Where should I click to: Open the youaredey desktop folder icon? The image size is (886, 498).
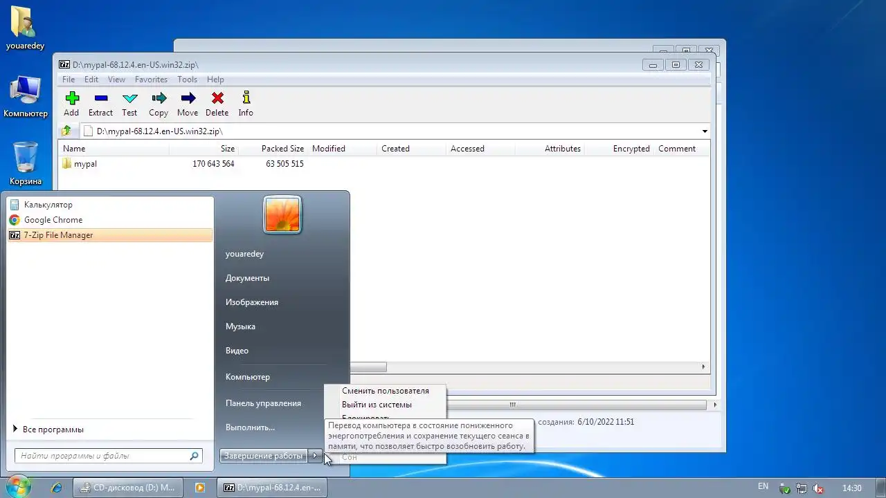[25, 28]
